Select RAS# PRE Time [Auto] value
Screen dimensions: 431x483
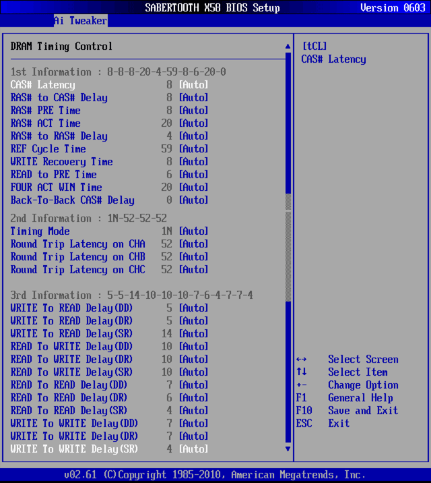pos(193,110)
